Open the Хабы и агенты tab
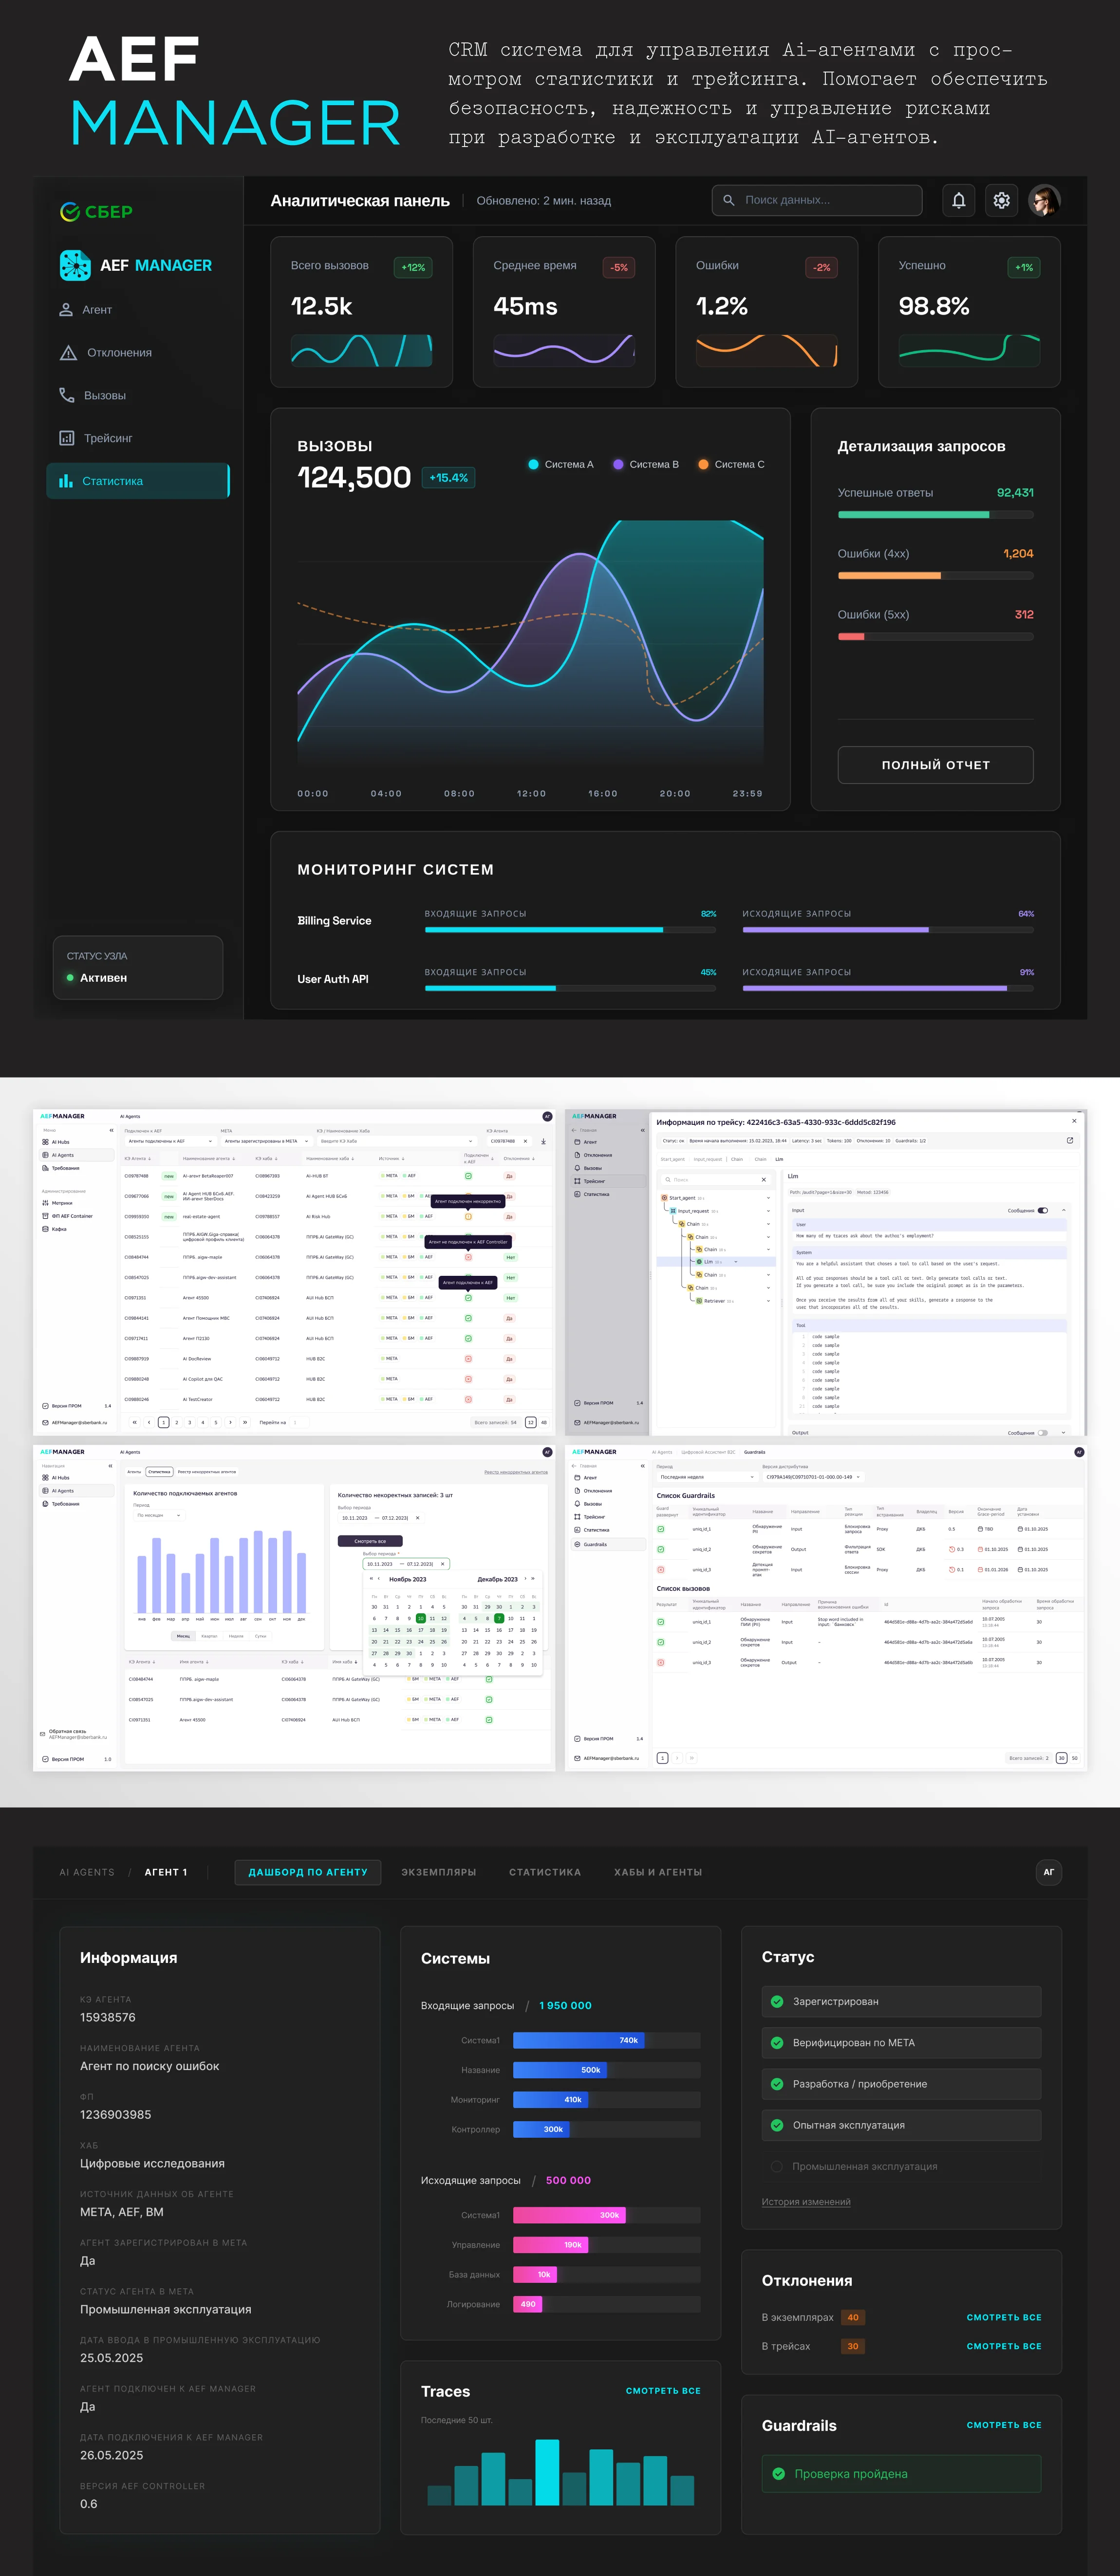 [658, 1872]
